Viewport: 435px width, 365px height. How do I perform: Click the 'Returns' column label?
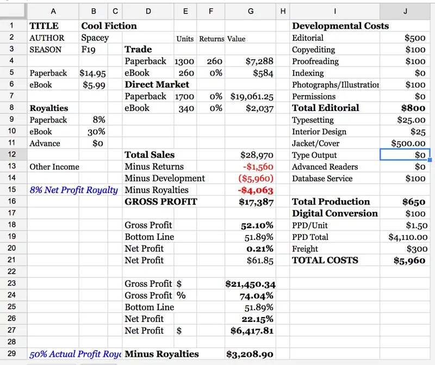211,38
